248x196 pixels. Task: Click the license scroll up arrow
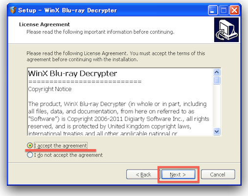pyautogui.click(x=217, y=72)
